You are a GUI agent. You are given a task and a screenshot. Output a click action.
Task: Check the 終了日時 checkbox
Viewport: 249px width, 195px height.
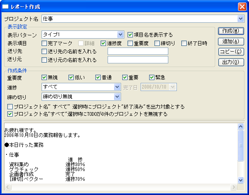(x=184, y=43)
